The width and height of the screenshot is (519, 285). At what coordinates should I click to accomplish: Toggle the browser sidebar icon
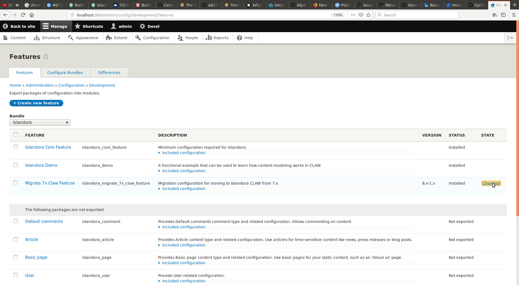click(x=503, y=15)
